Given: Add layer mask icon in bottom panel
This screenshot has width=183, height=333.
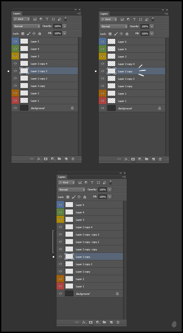Looking at the screenshot, I should (91, 322).
